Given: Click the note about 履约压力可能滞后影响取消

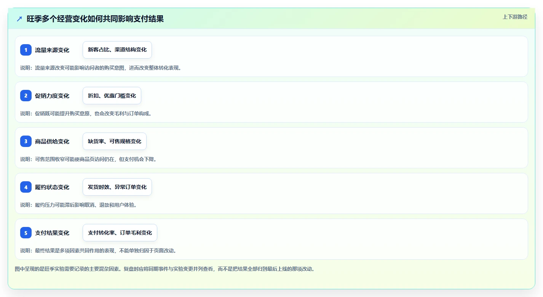Looking at the screenshot, I should [80, 205].
